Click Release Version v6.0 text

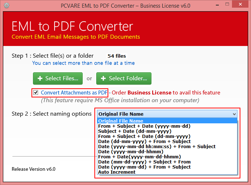pos(33,169)
